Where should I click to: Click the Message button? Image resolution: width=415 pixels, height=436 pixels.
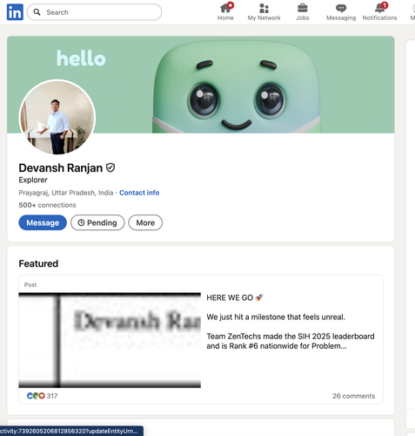click(x=43, y=222)
